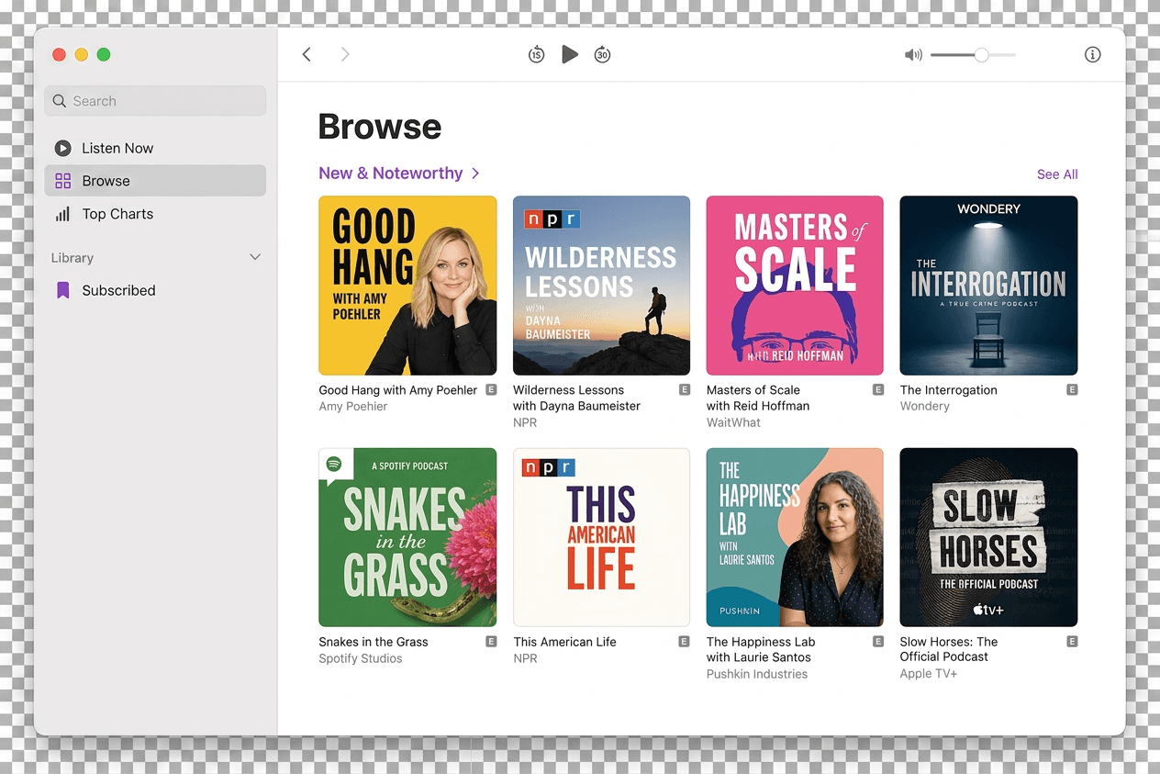Click the explicit badge beside Slow Horses

1072,641
